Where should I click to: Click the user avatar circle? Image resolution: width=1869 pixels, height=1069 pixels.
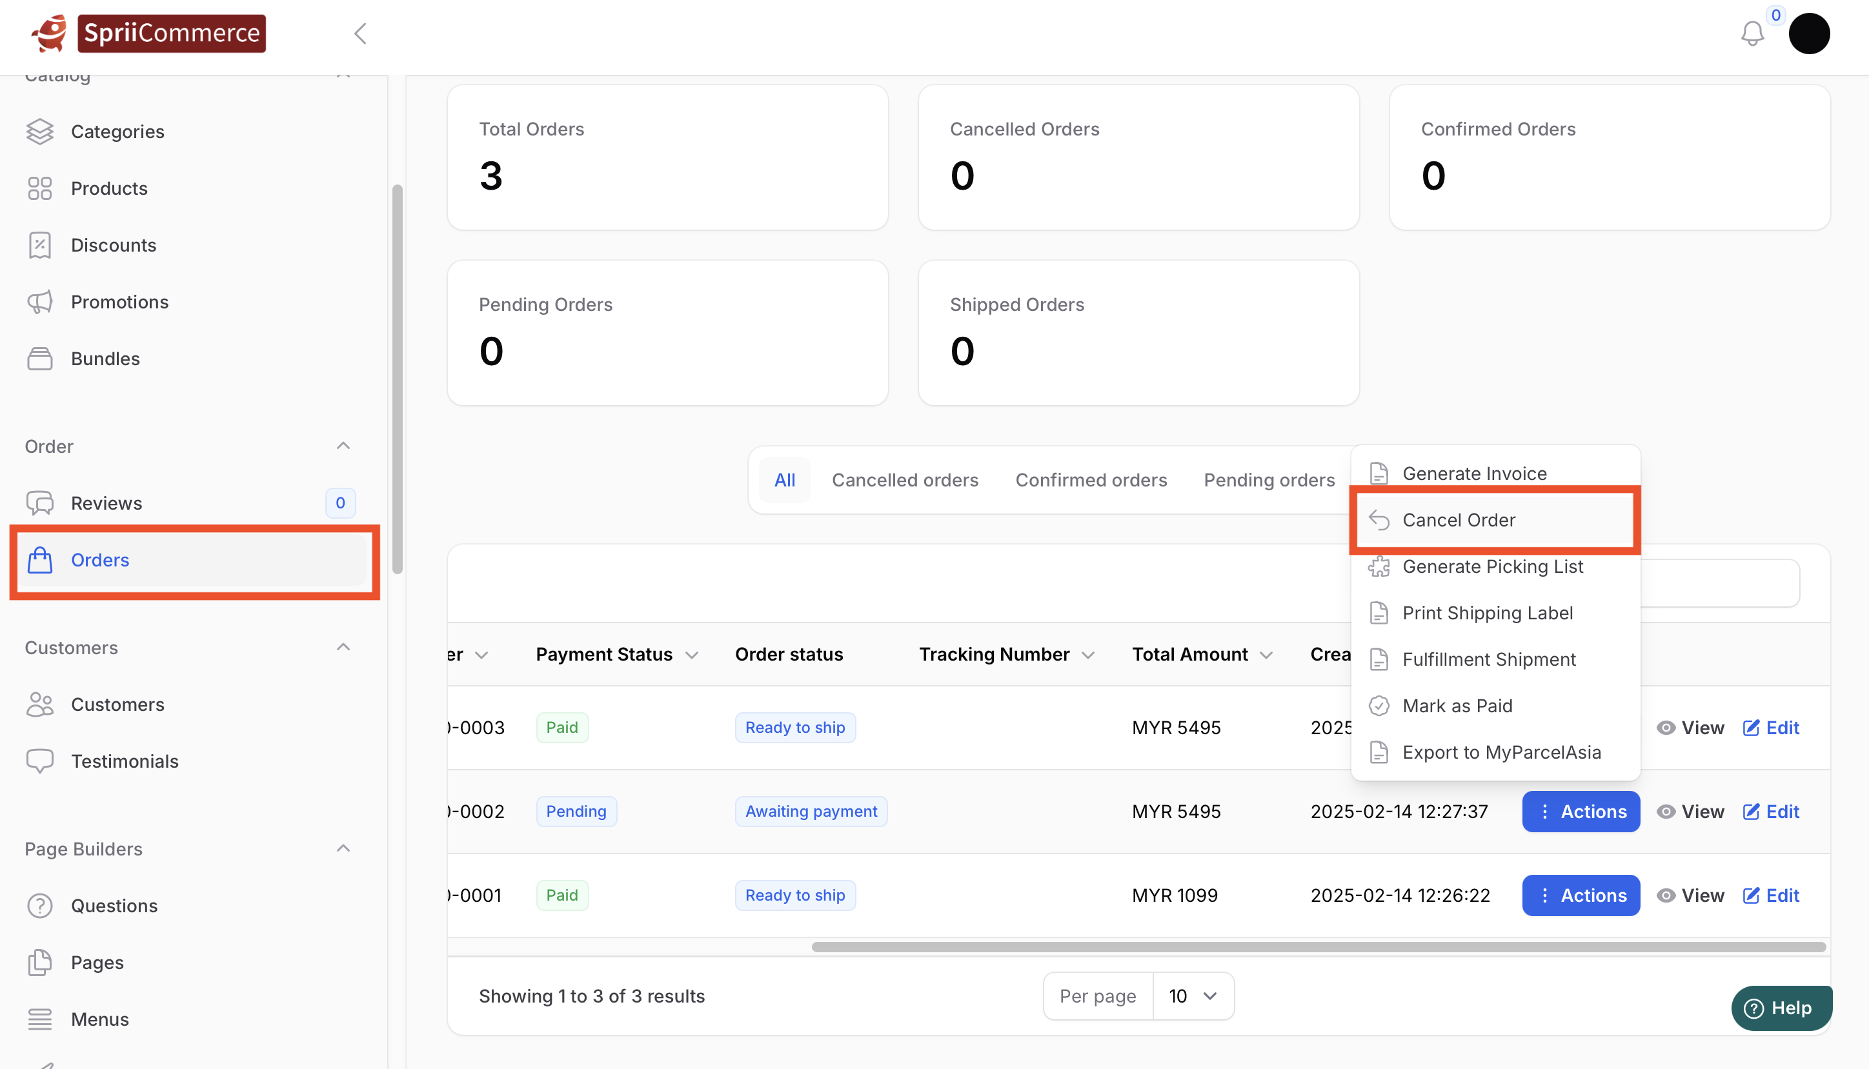[1809, 34]
